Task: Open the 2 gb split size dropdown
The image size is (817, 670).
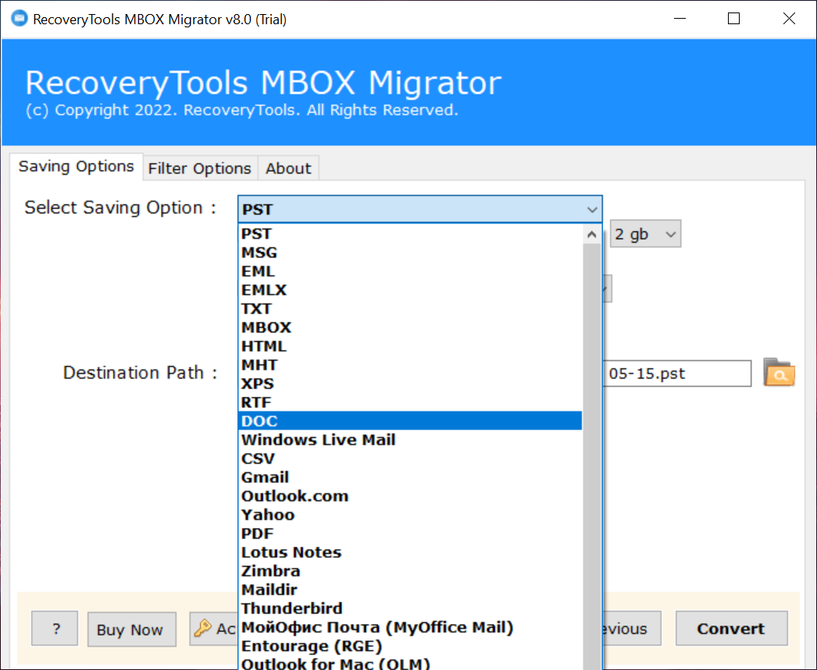Action: pos(646,234)
